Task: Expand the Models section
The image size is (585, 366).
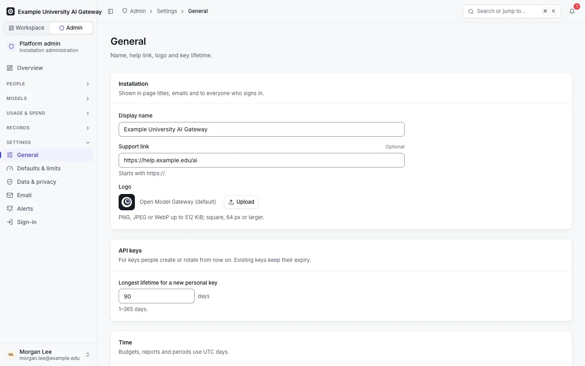Action: [x=48, y=98]
